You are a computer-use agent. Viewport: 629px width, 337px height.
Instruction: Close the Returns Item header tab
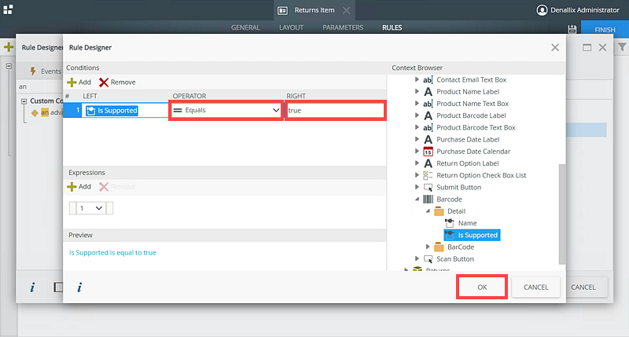click(346, 10)
